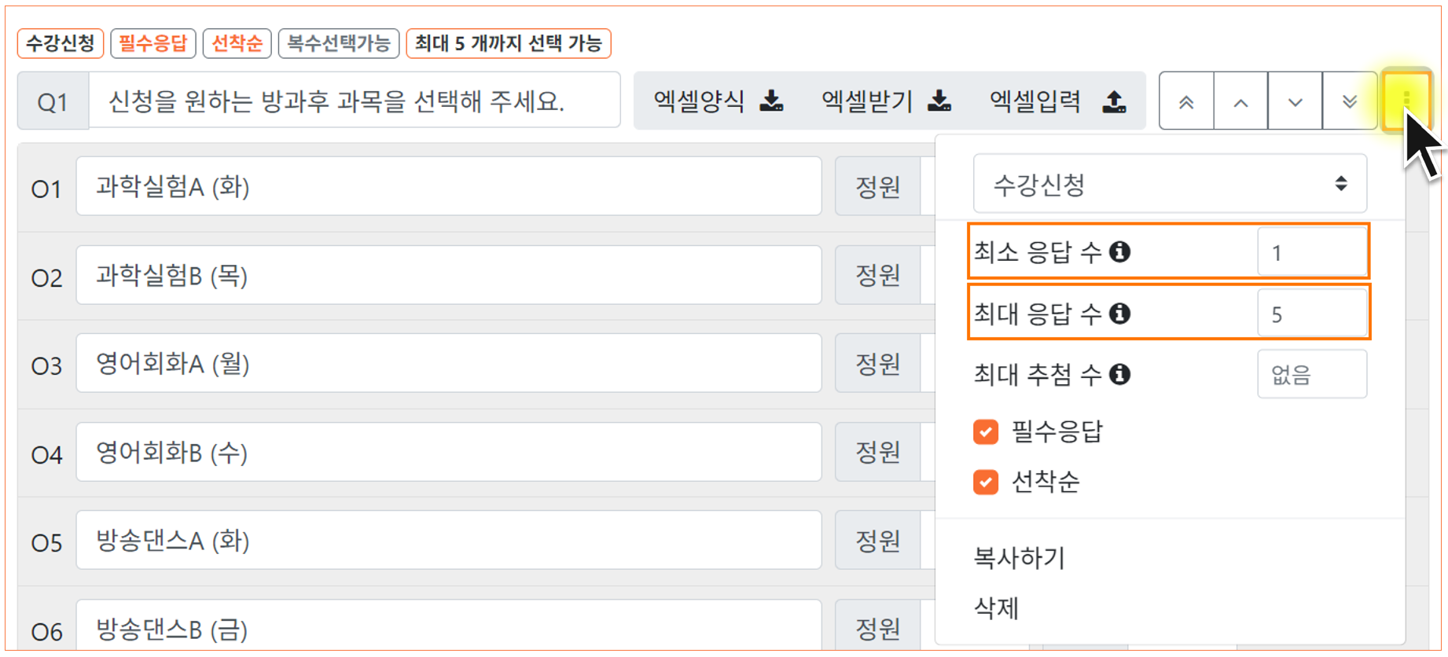Click the 최대 응답 수 number field
Image resolution: width=1448 pixels, height=657 pixels.
(x=1311, y=314)
